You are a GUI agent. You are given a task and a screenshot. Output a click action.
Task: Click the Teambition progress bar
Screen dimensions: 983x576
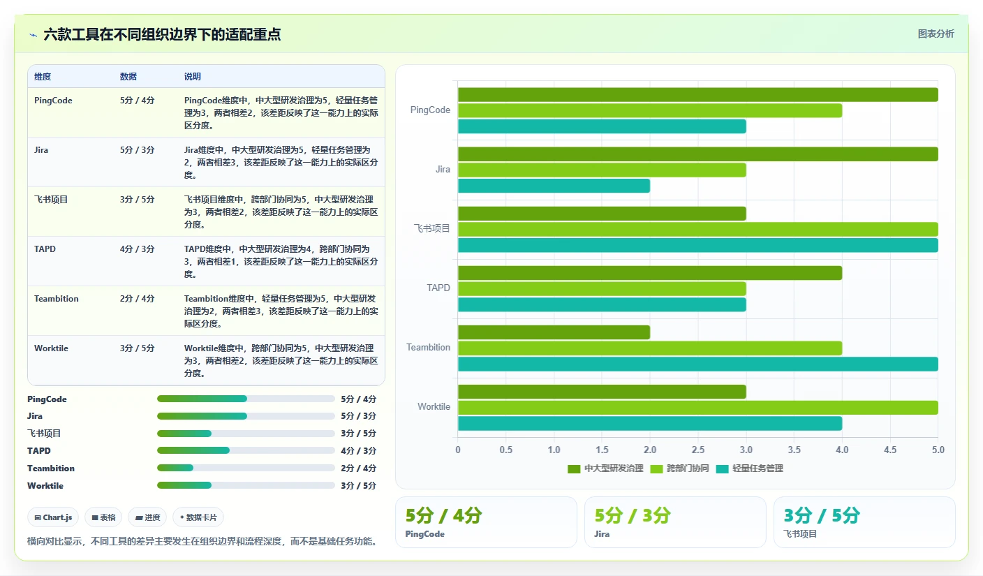tap(246, 468)
